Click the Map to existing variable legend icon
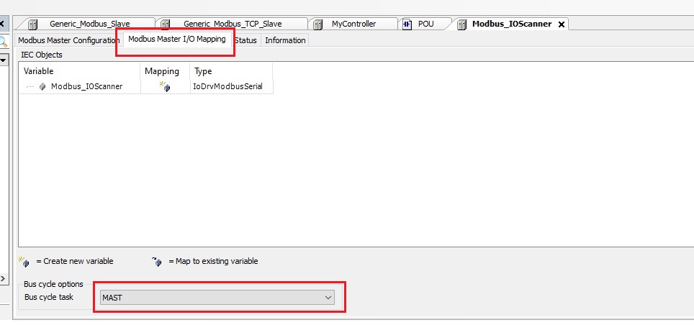694x325 pixels. (157, 261)
